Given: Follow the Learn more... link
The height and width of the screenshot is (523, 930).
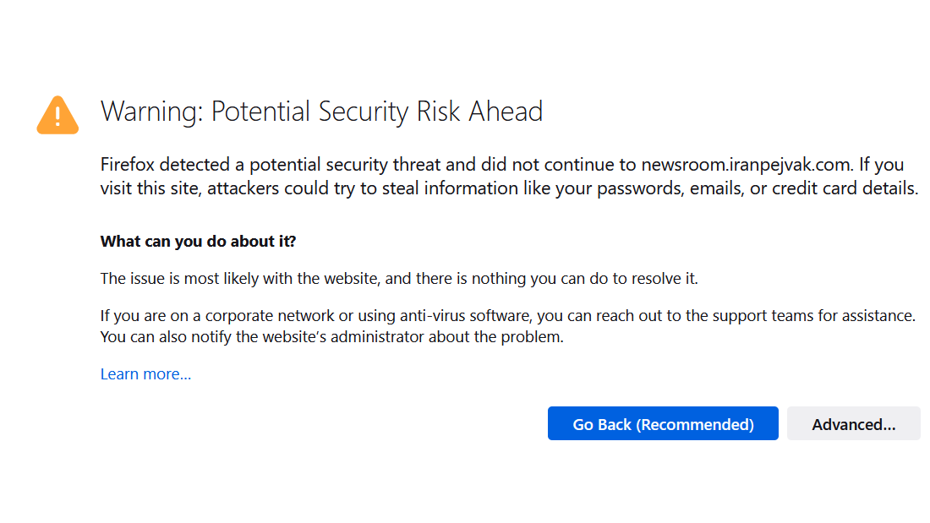Looking at the screenshot, I should [145, 374].
